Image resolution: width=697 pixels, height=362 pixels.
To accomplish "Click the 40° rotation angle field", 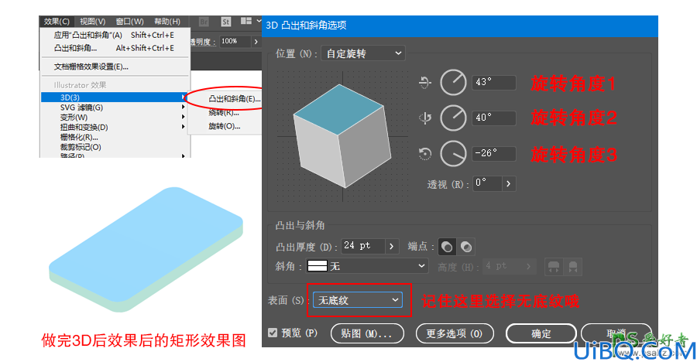I will [494, 118].
